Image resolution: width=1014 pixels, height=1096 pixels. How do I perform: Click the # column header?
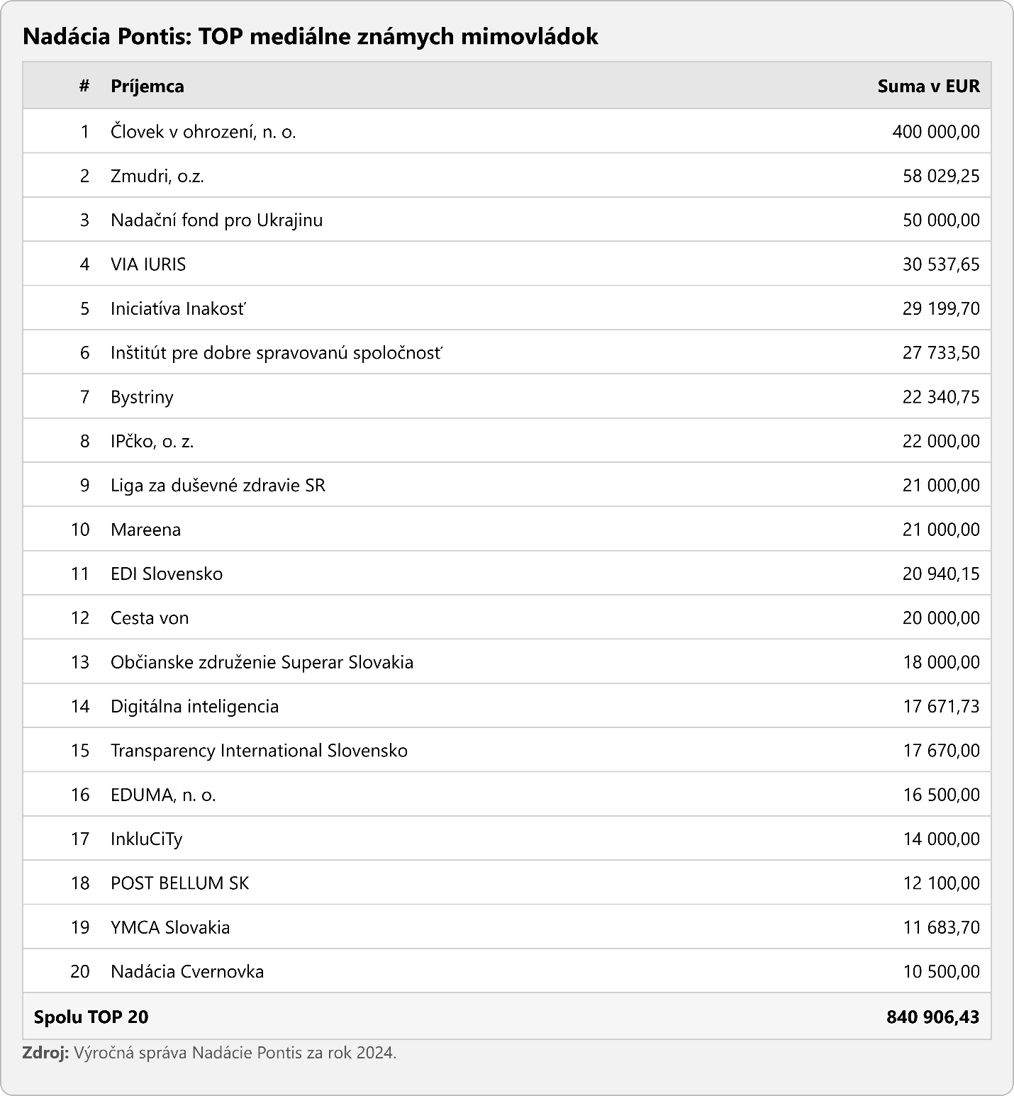click(84, 86)
